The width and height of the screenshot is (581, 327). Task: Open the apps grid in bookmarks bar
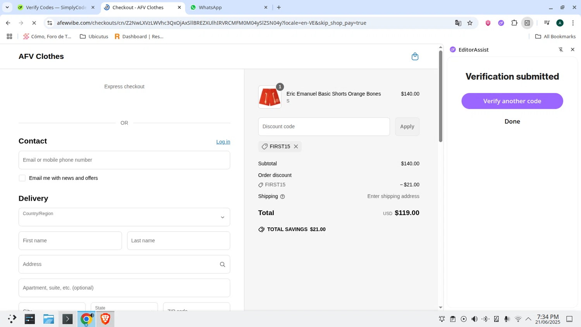(9, 36)
